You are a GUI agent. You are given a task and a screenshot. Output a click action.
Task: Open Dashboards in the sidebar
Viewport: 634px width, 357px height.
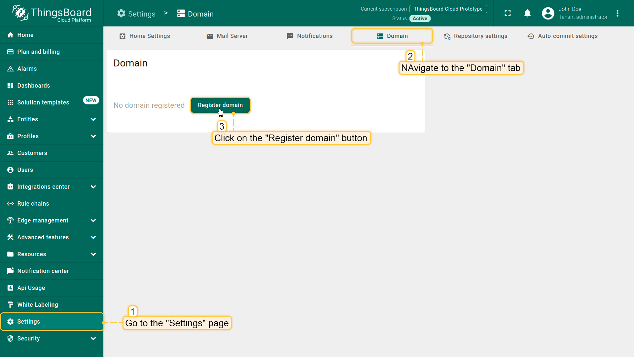click(52, 86)
